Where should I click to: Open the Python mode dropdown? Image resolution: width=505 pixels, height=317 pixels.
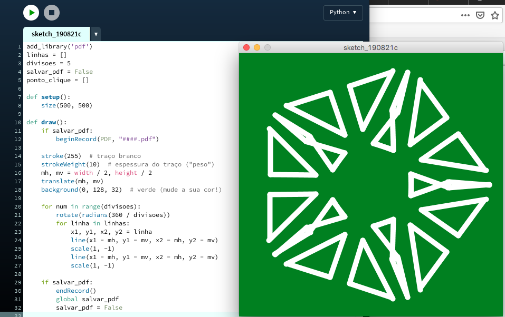pos(342,13)
